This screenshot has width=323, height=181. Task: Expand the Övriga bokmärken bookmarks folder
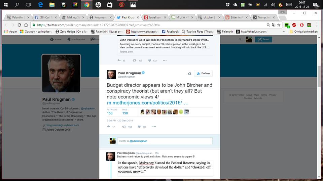pyautogui.click(x=302, y=32)
